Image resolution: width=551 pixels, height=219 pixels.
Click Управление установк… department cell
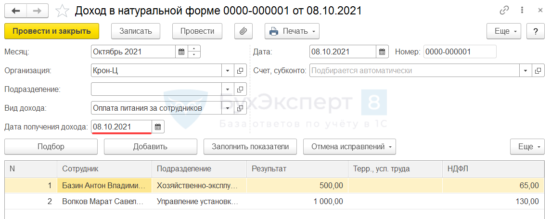[x=199, y=201]
